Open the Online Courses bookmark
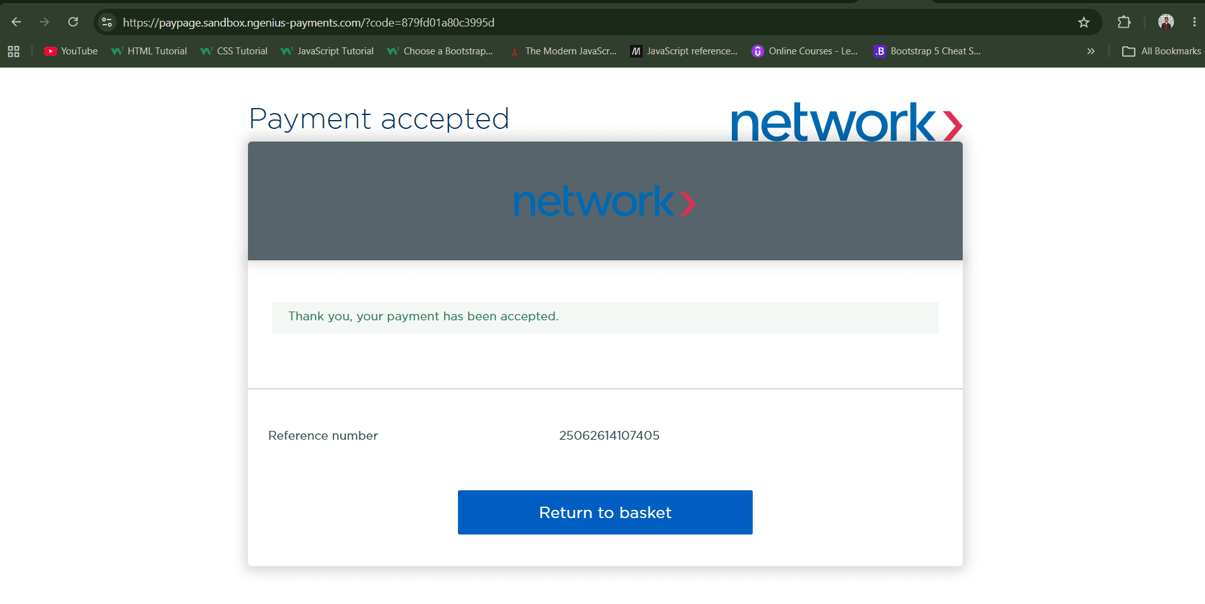 (805, 51)
